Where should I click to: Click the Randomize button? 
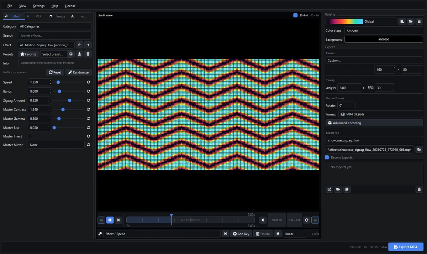coord(79,72)
